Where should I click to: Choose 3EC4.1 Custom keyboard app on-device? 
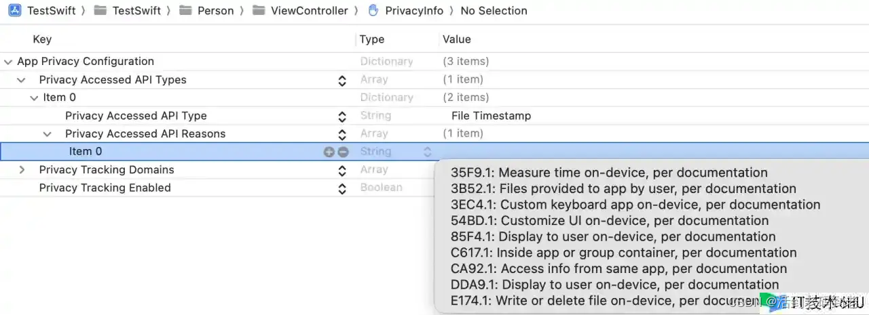(x=635, y=205)
